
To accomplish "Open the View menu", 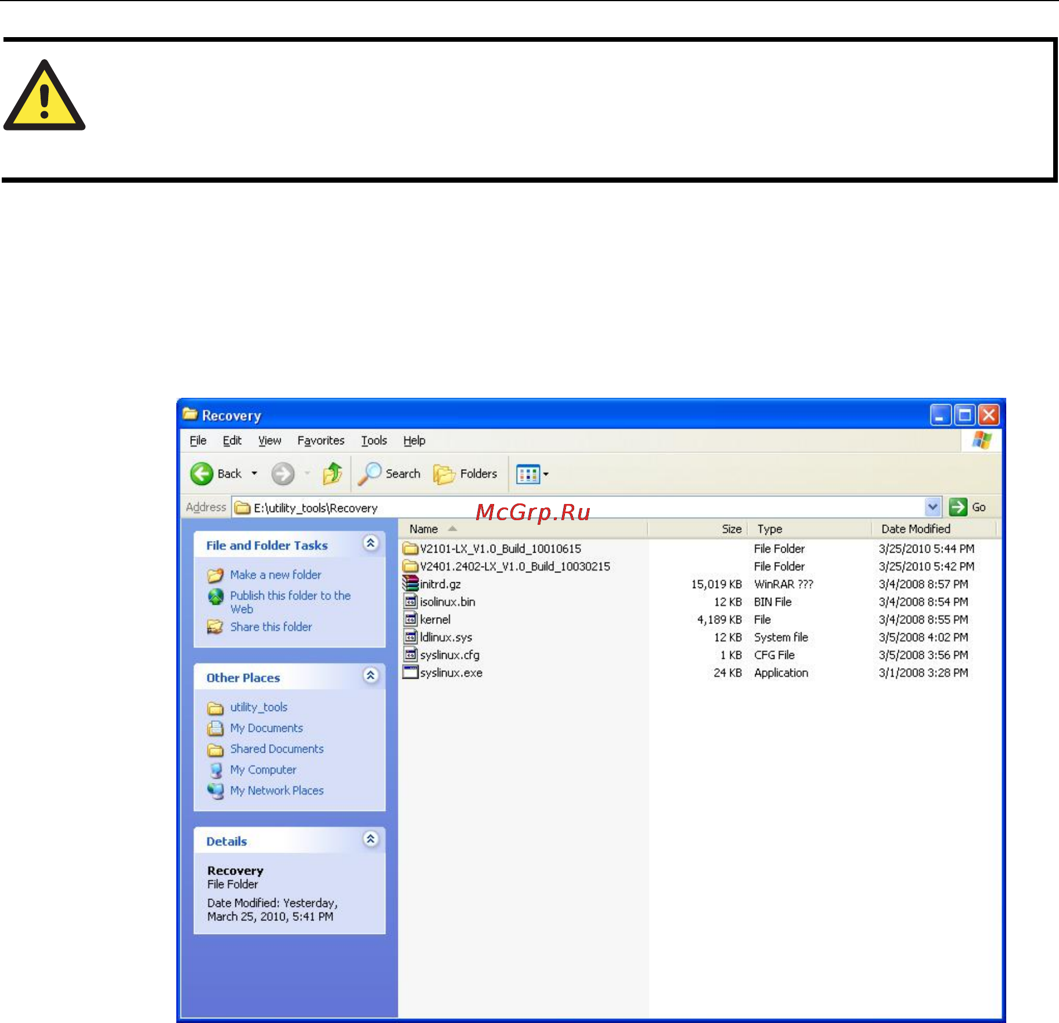I will [270, 441].
